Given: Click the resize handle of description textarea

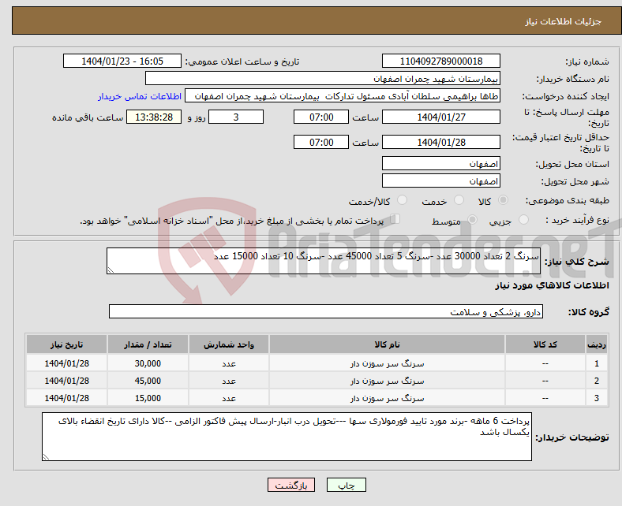Looking at the screenshot, I should coord(111,270).
